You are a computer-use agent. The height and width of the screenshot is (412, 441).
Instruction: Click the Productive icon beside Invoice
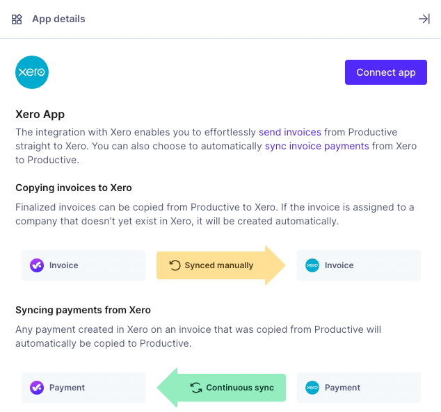(37, 265)
